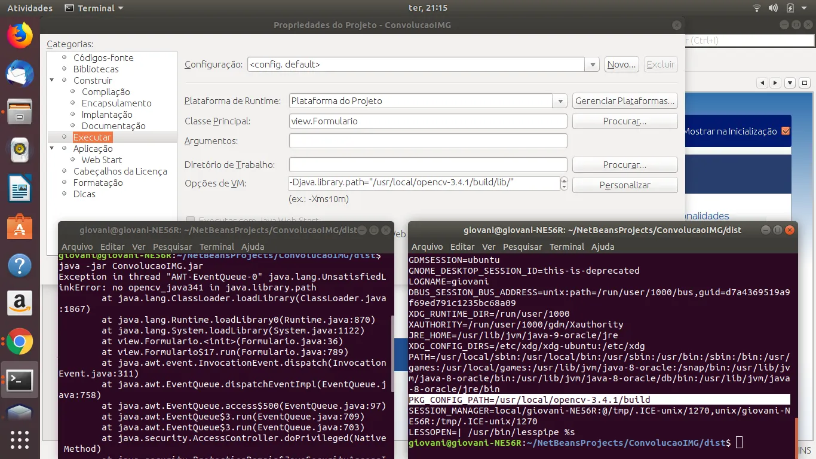Open Editar menu in left terminal

point(112,247)
